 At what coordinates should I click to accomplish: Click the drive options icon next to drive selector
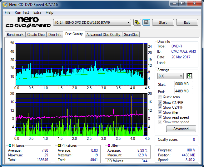pos(137,22)
